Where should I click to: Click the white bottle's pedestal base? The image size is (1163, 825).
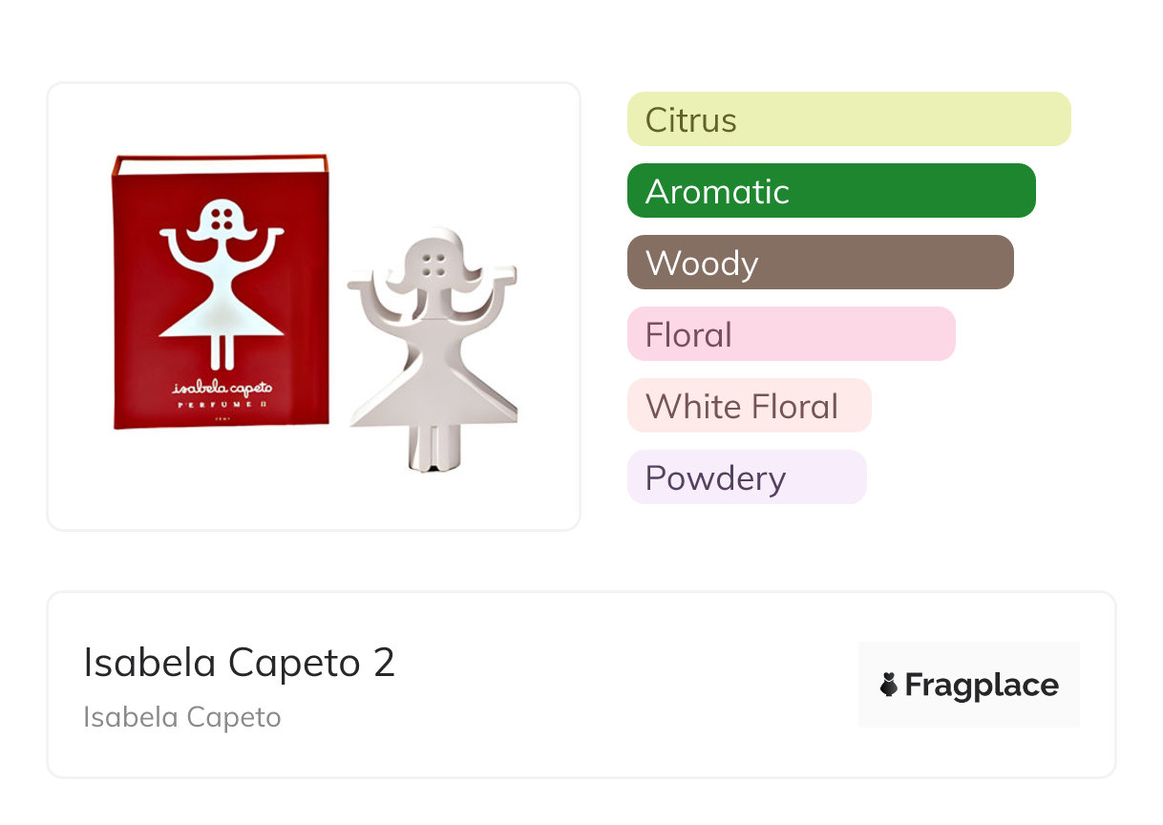[x=432, y=449]
